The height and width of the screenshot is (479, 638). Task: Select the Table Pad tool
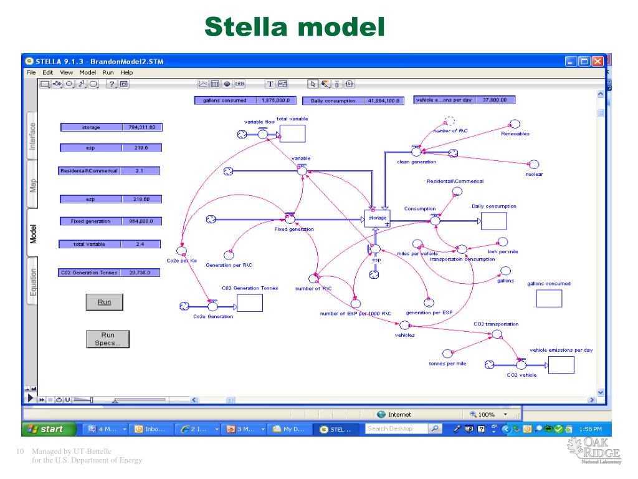click(215, 84)
